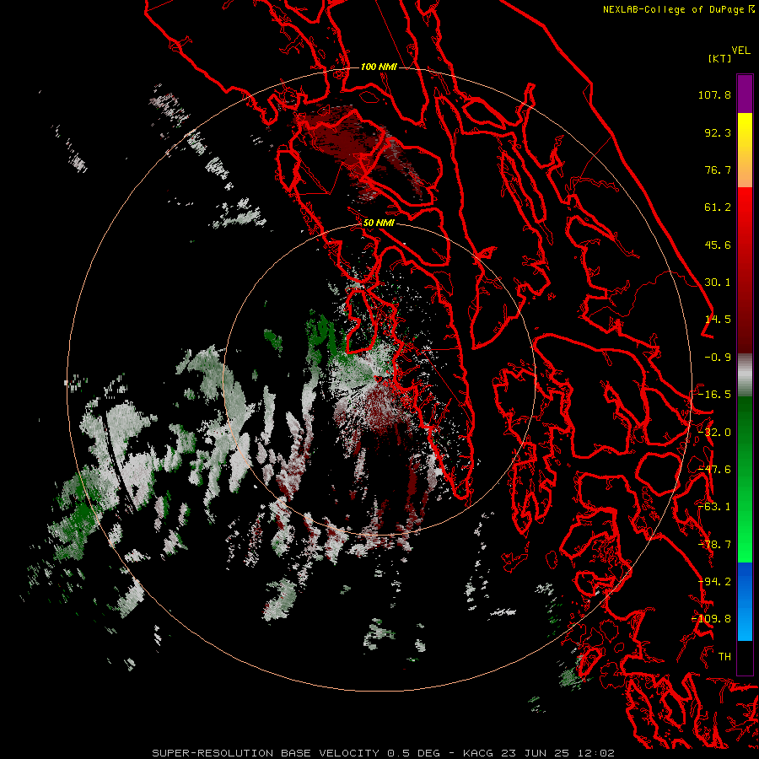This screenshot has width=759, height=759.
Task: Click the yellow segment of the velocity color bar
Action: 745,131
